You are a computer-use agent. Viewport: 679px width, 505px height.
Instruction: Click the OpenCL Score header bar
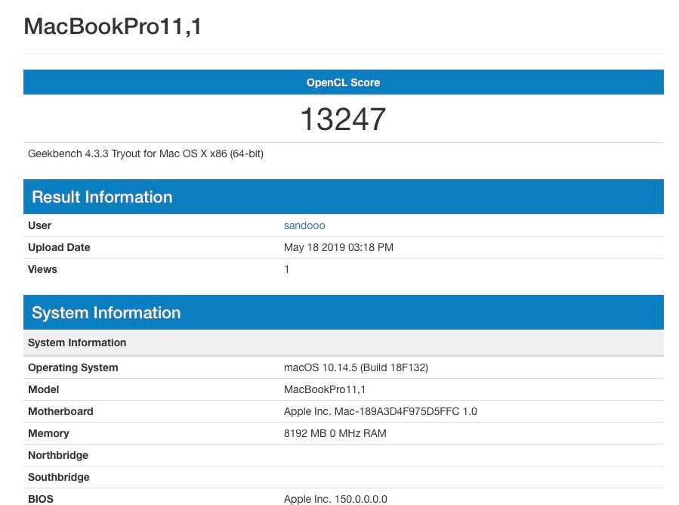pos(344,82)
